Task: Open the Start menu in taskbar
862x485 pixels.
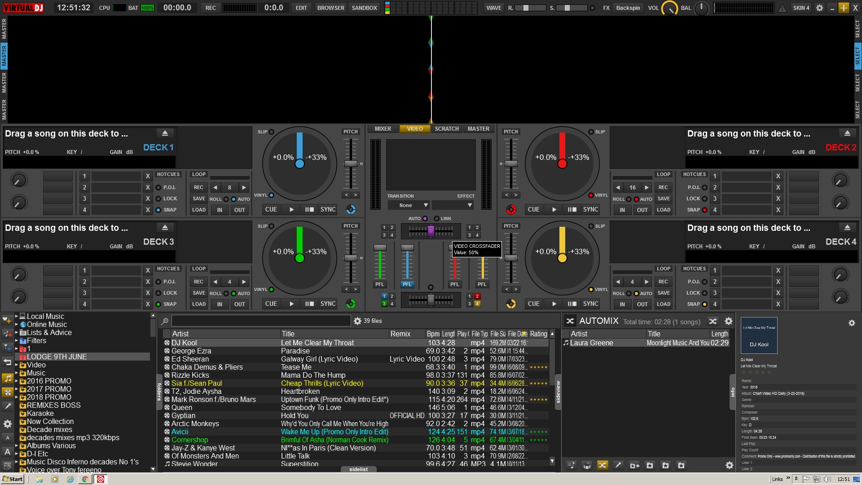Action: 13,479
